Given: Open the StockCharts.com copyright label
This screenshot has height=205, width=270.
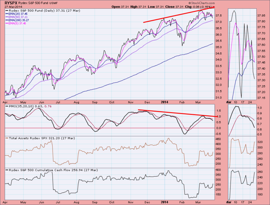Looking at the screenshot, I should (201, 3).
